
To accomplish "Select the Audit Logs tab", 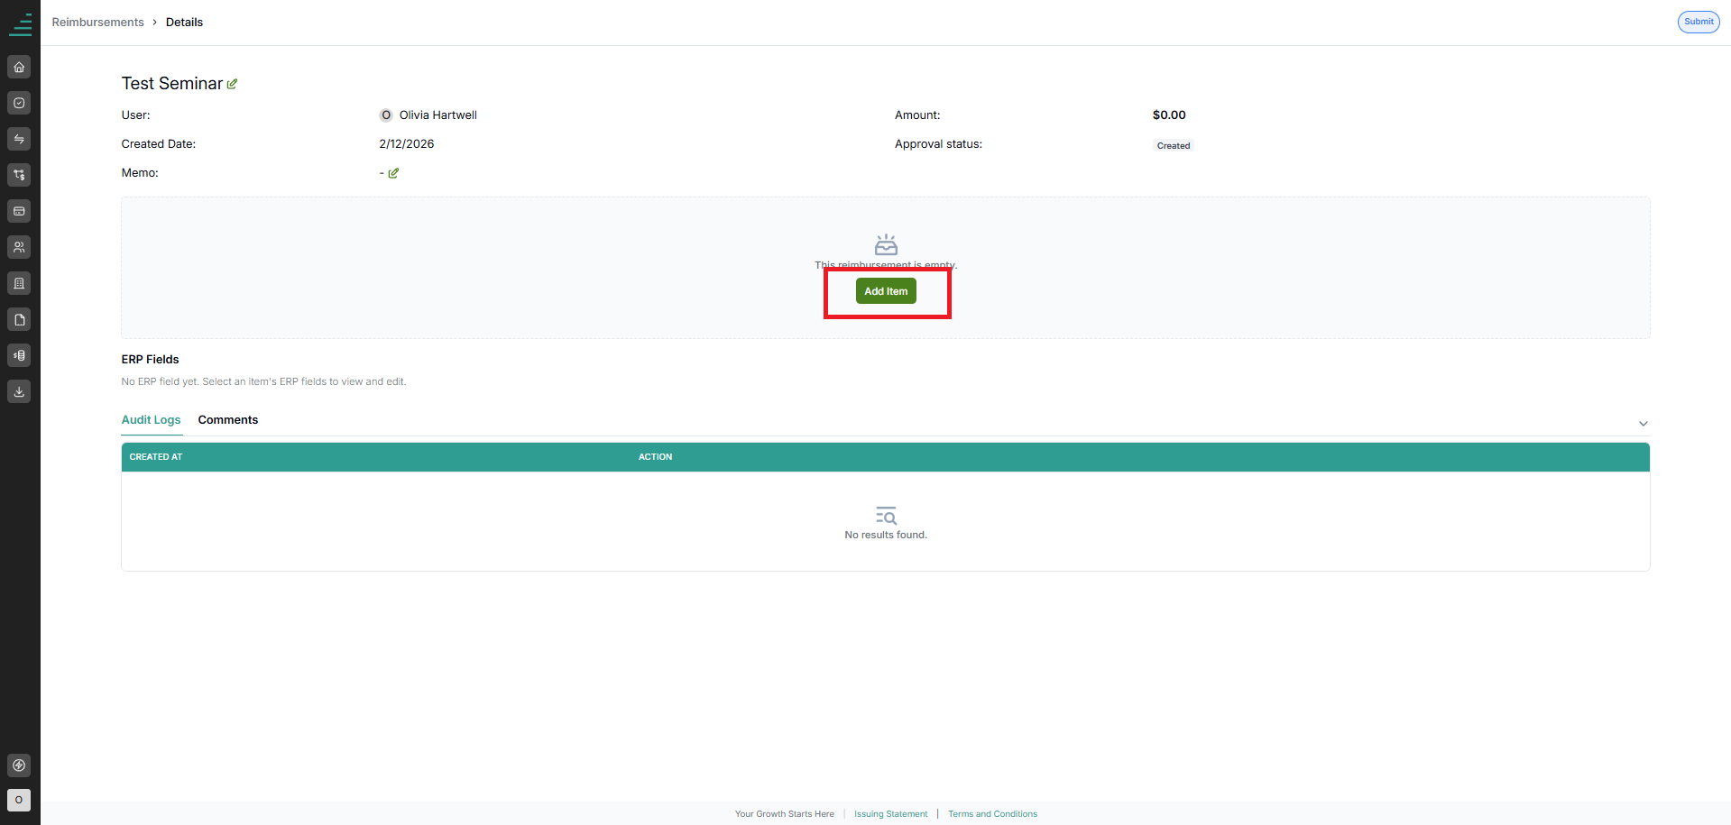I will click(x=152, y=420).
